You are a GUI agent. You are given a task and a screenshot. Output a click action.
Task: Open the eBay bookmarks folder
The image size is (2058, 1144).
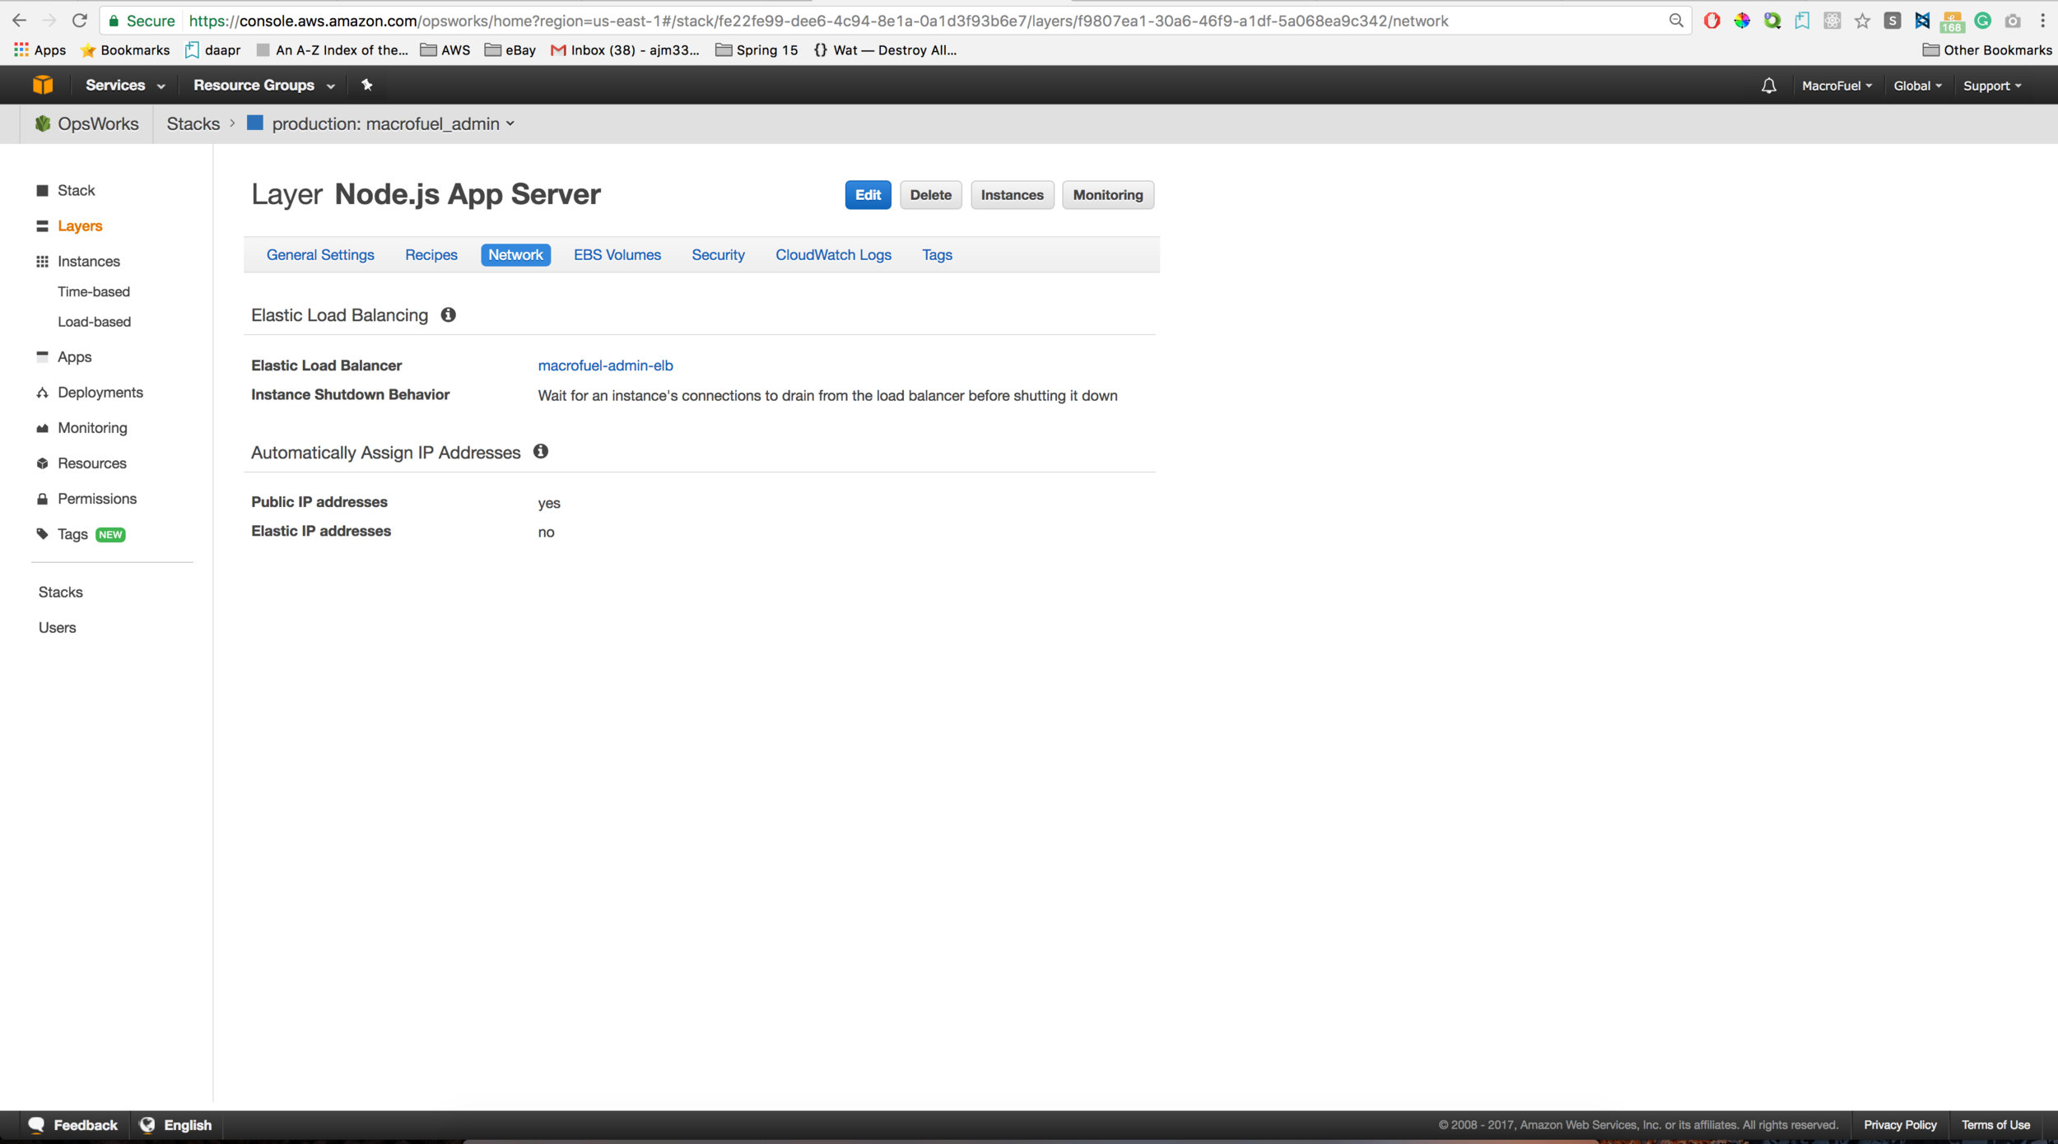coord(510,50)
